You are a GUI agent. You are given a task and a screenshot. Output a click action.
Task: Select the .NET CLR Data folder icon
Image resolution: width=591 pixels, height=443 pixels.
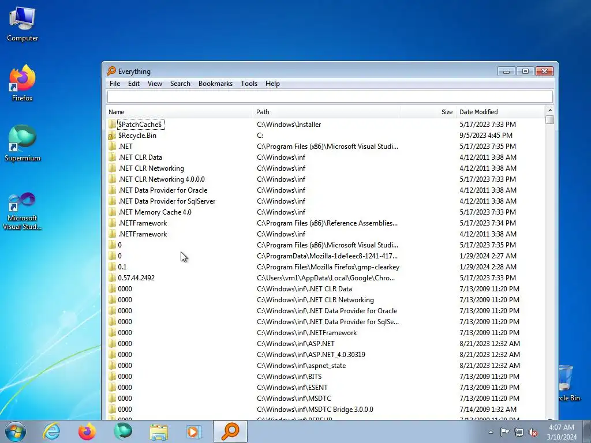112,157
